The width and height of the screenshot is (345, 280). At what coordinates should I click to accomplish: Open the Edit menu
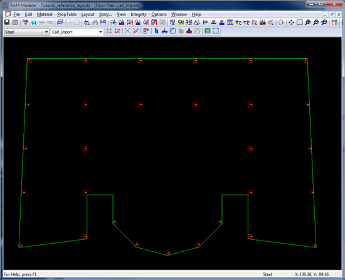(28, 14)
